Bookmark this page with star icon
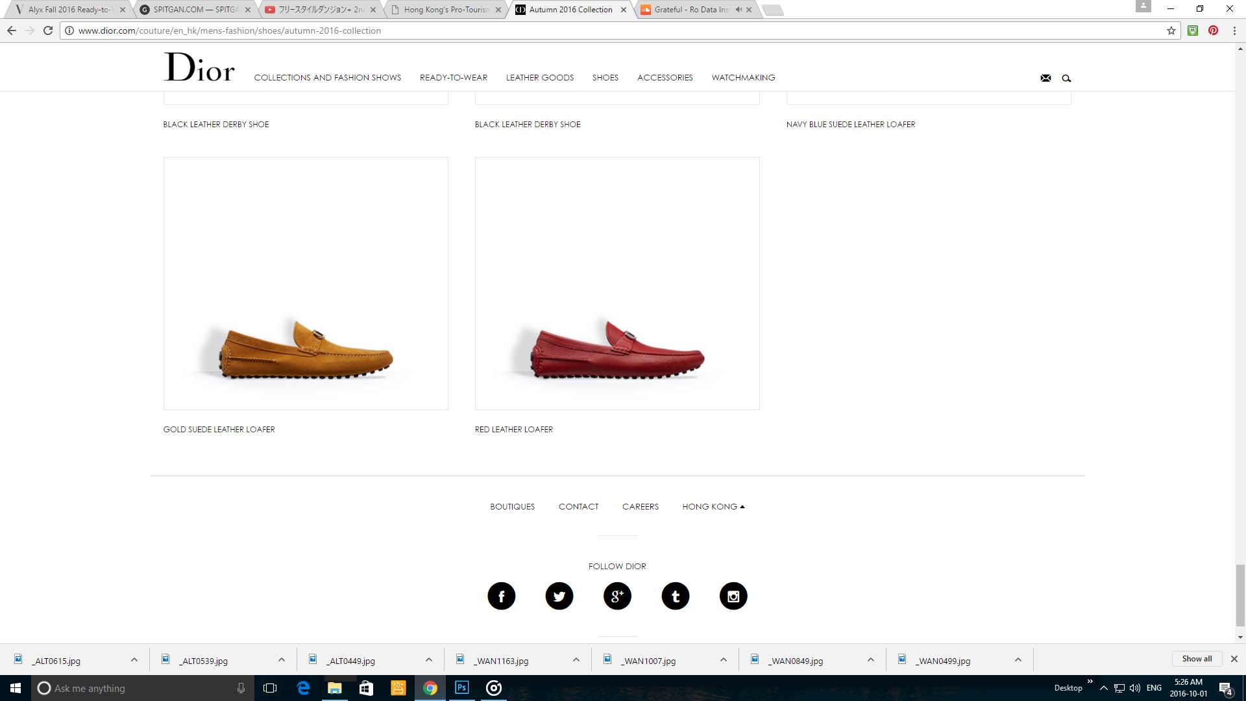Viewport: 1246px width, 701px height. [1171, 31]
